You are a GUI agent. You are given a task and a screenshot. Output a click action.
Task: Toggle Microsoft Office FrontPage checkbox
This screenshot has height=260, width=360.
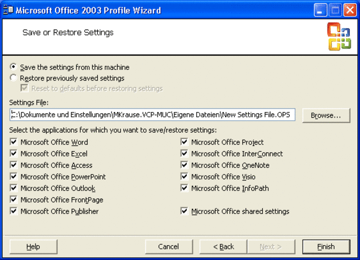[x=13, y=200]
